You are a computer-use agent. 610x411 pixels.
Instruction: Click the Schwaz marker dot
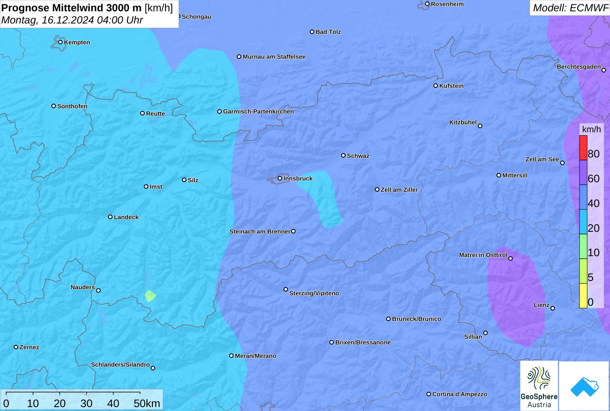pos(343,155)
